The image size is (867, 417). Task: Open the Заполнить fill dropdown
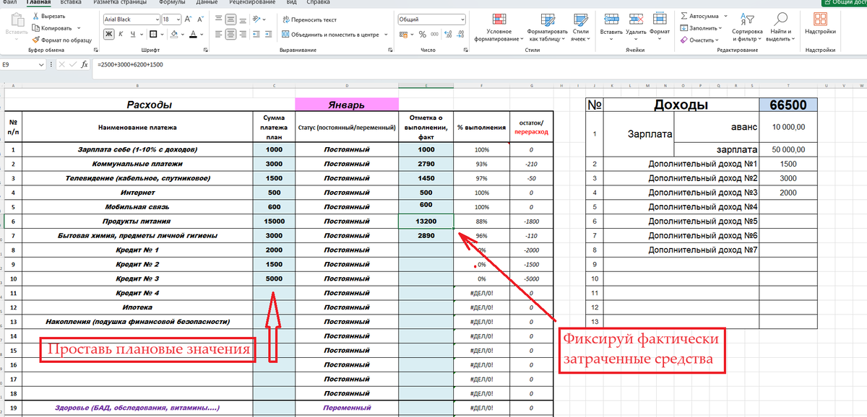click(702, 28)
